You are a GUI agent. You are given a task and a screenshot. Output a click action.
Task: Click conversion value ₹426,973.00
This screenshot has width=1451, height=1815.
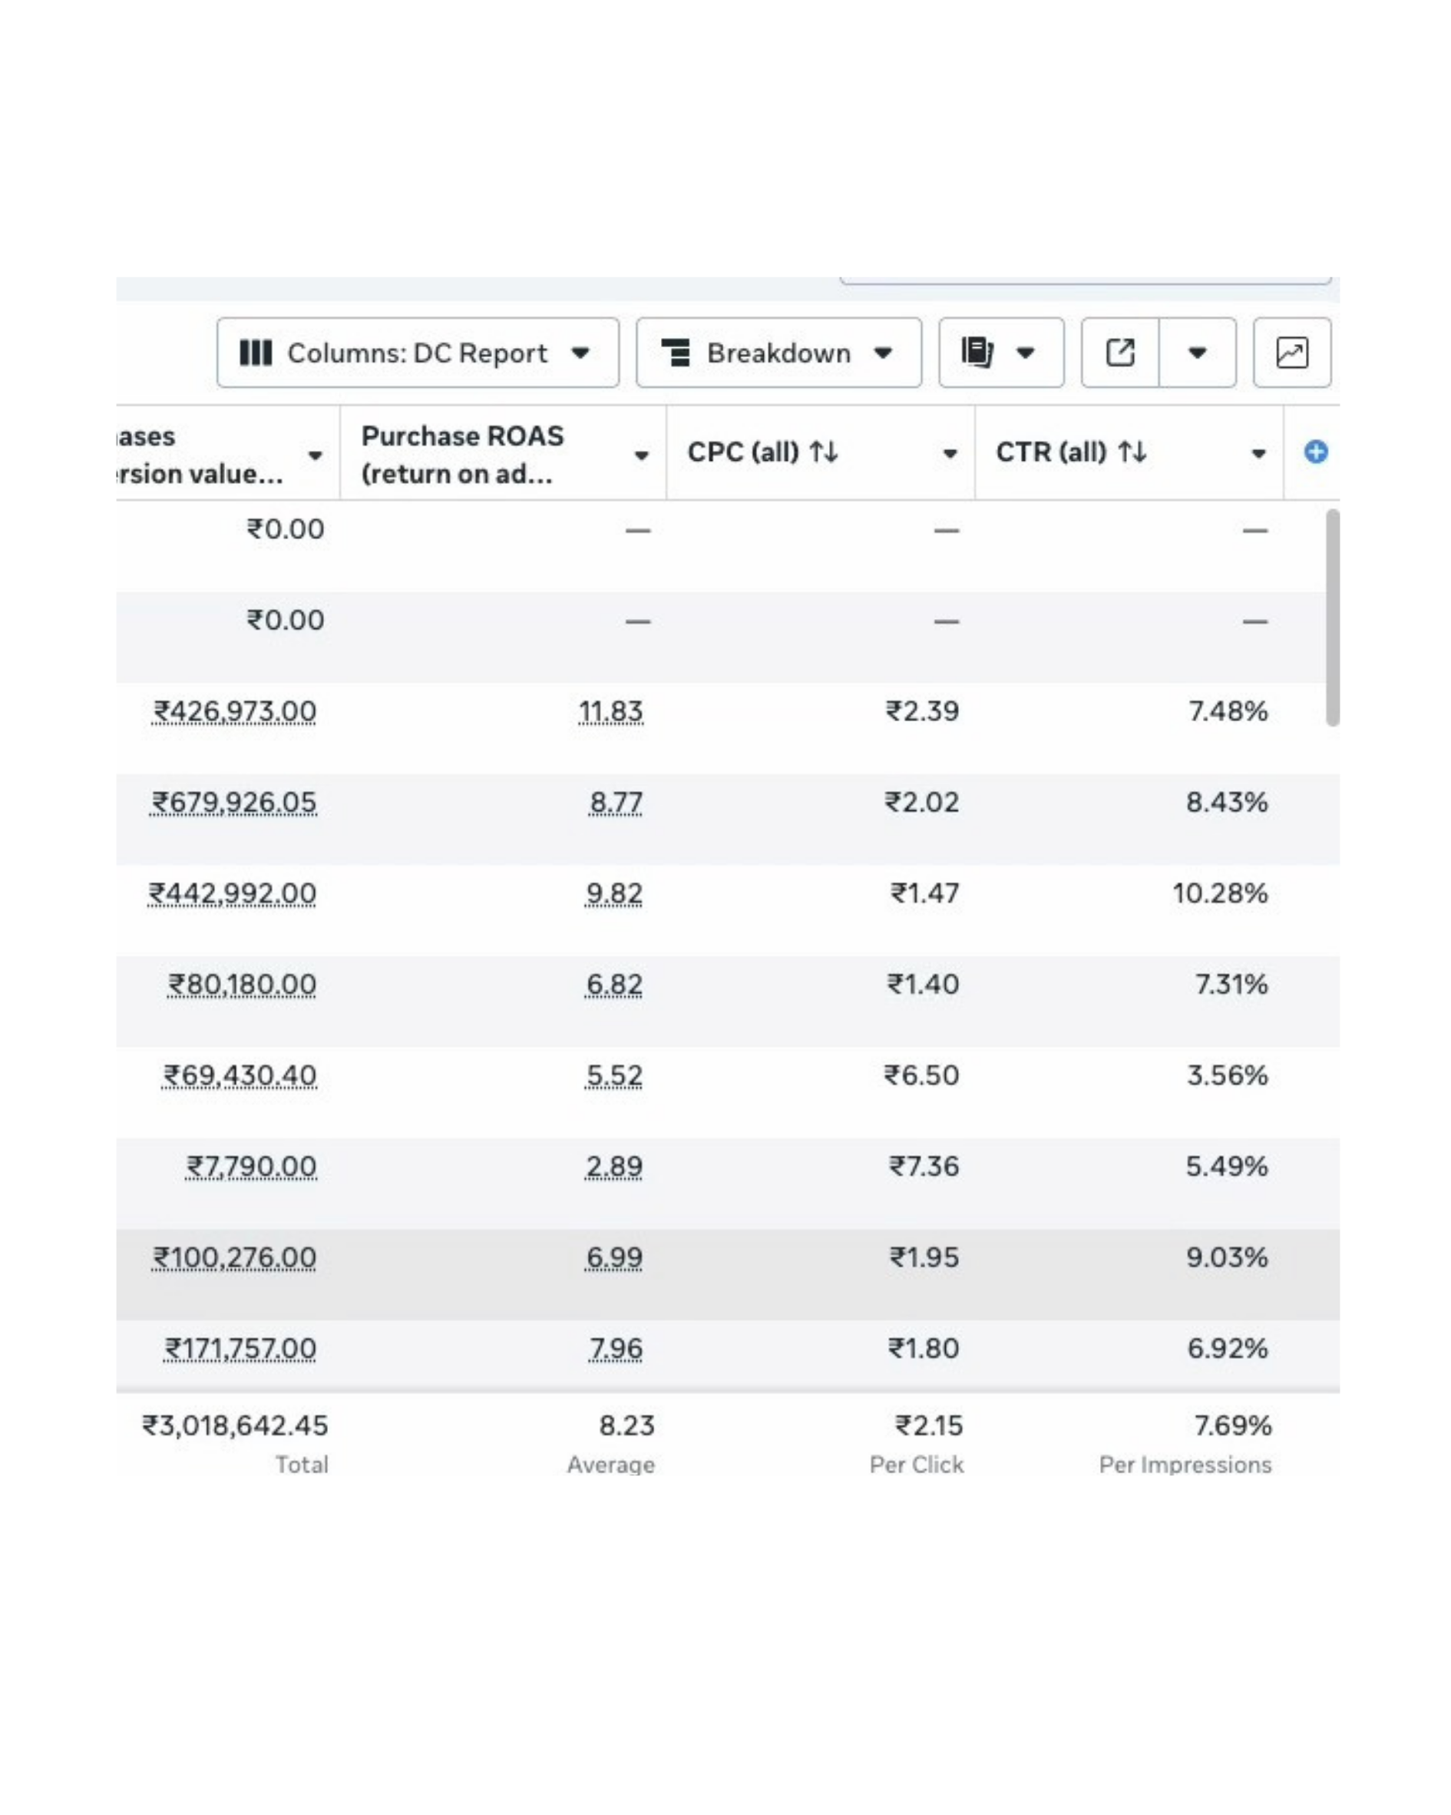pyautogui.click(x=235, y=711)
